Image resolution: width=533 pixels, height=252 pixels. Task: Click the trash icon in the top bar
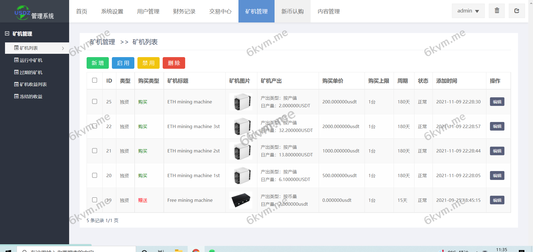coord(497,11)
